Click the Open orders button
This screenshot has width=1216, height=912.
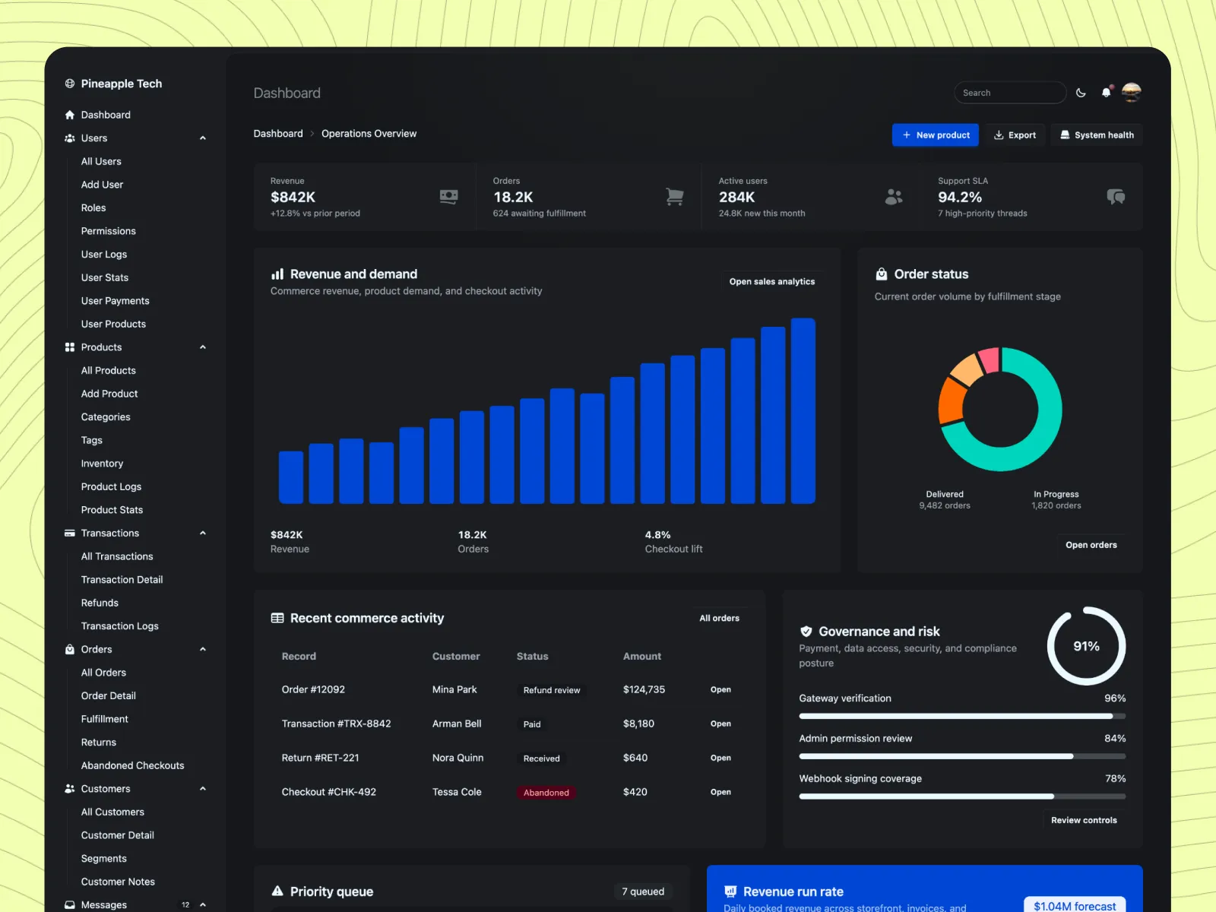[1091, 545]
